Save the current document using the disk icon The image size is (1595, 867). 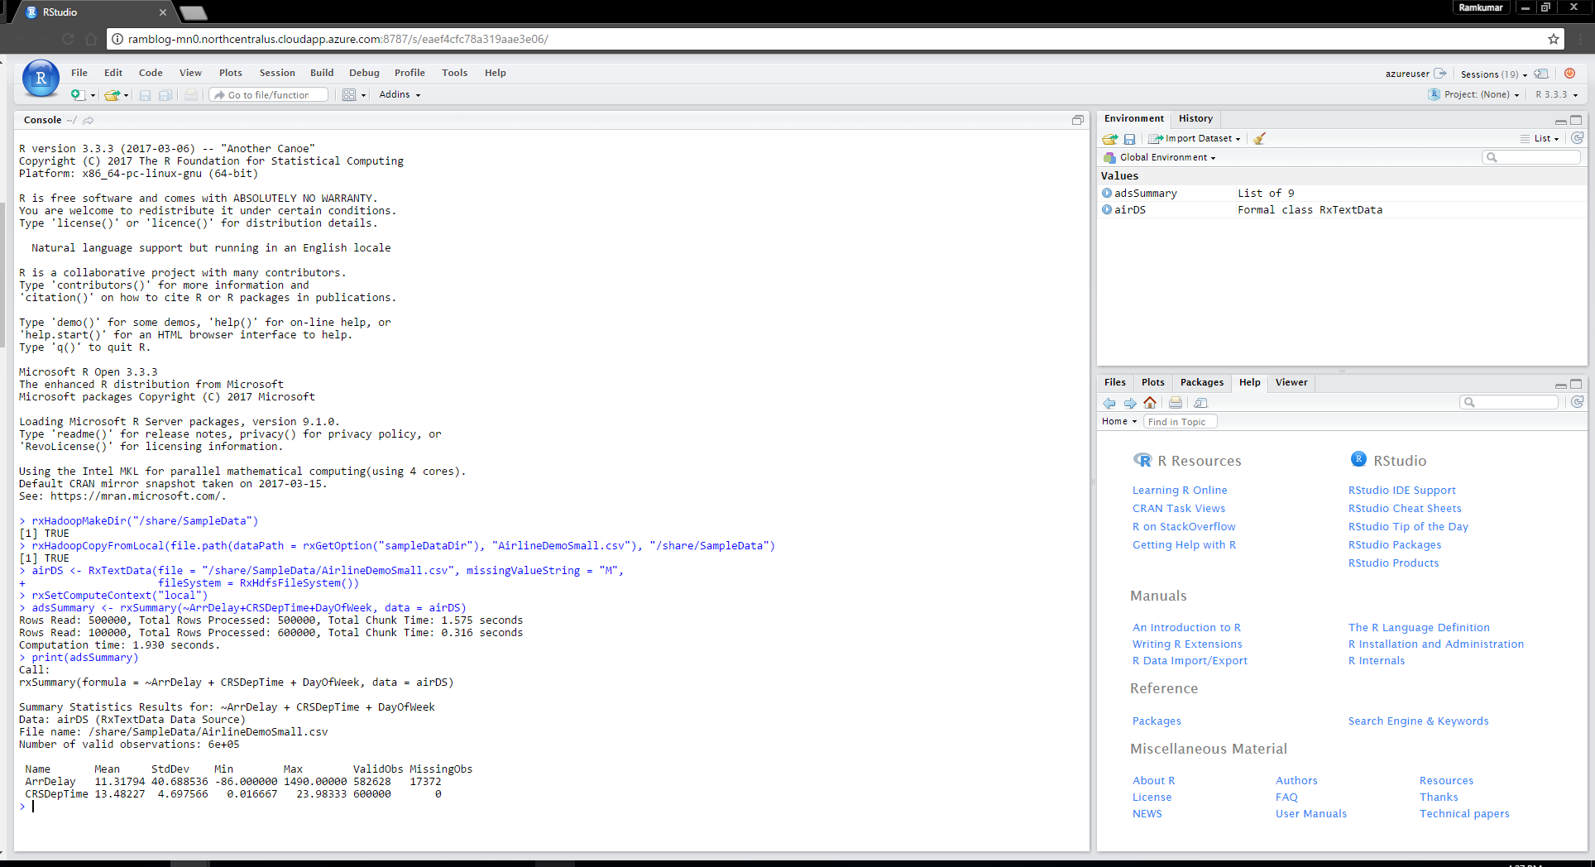(145, 94)
